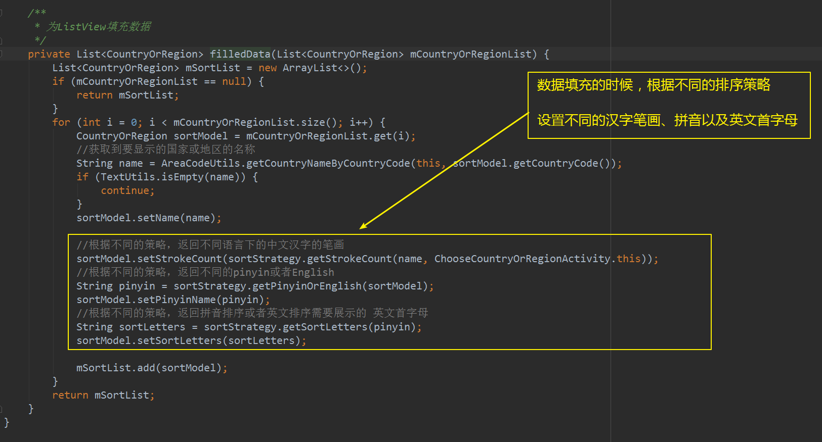Click the final return mSortList statement
The height and width of the screenshot is (442, 822).
(103, 395)
